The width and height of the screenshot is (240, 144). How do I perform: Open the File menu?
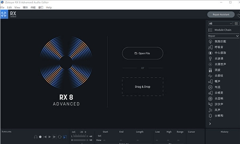[x=2, y=7]
